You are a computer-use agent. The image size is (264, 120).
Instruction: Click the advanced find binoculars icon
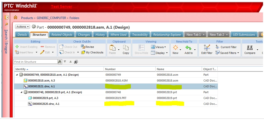(76, 62)
